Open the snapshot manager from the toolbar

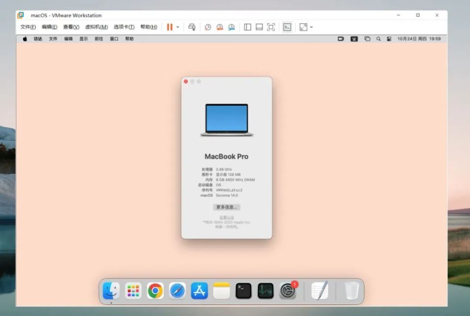(232, 27)
